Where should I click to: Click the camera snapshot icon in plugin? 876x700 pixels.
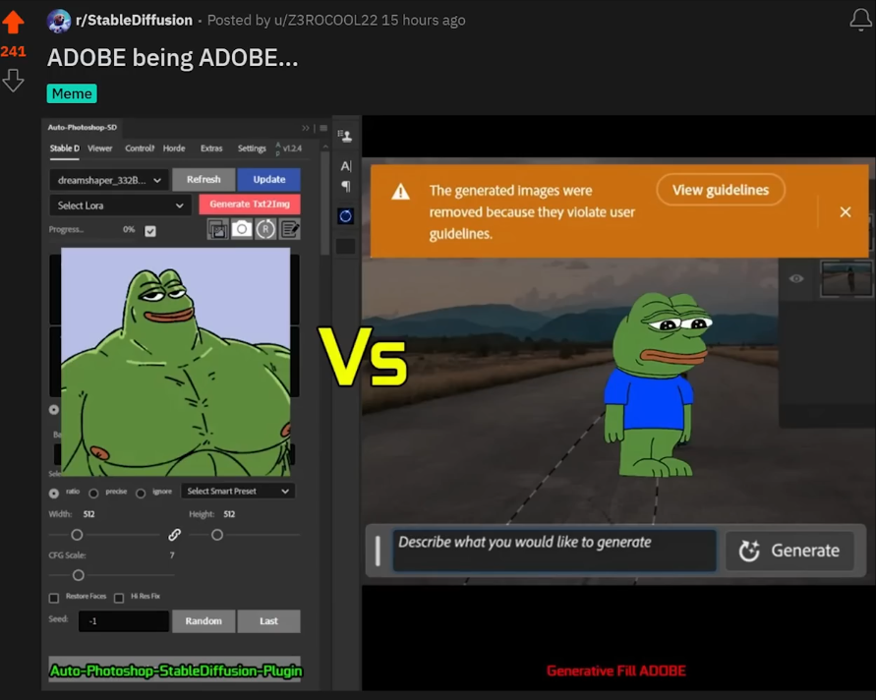(x=242, y=229)
